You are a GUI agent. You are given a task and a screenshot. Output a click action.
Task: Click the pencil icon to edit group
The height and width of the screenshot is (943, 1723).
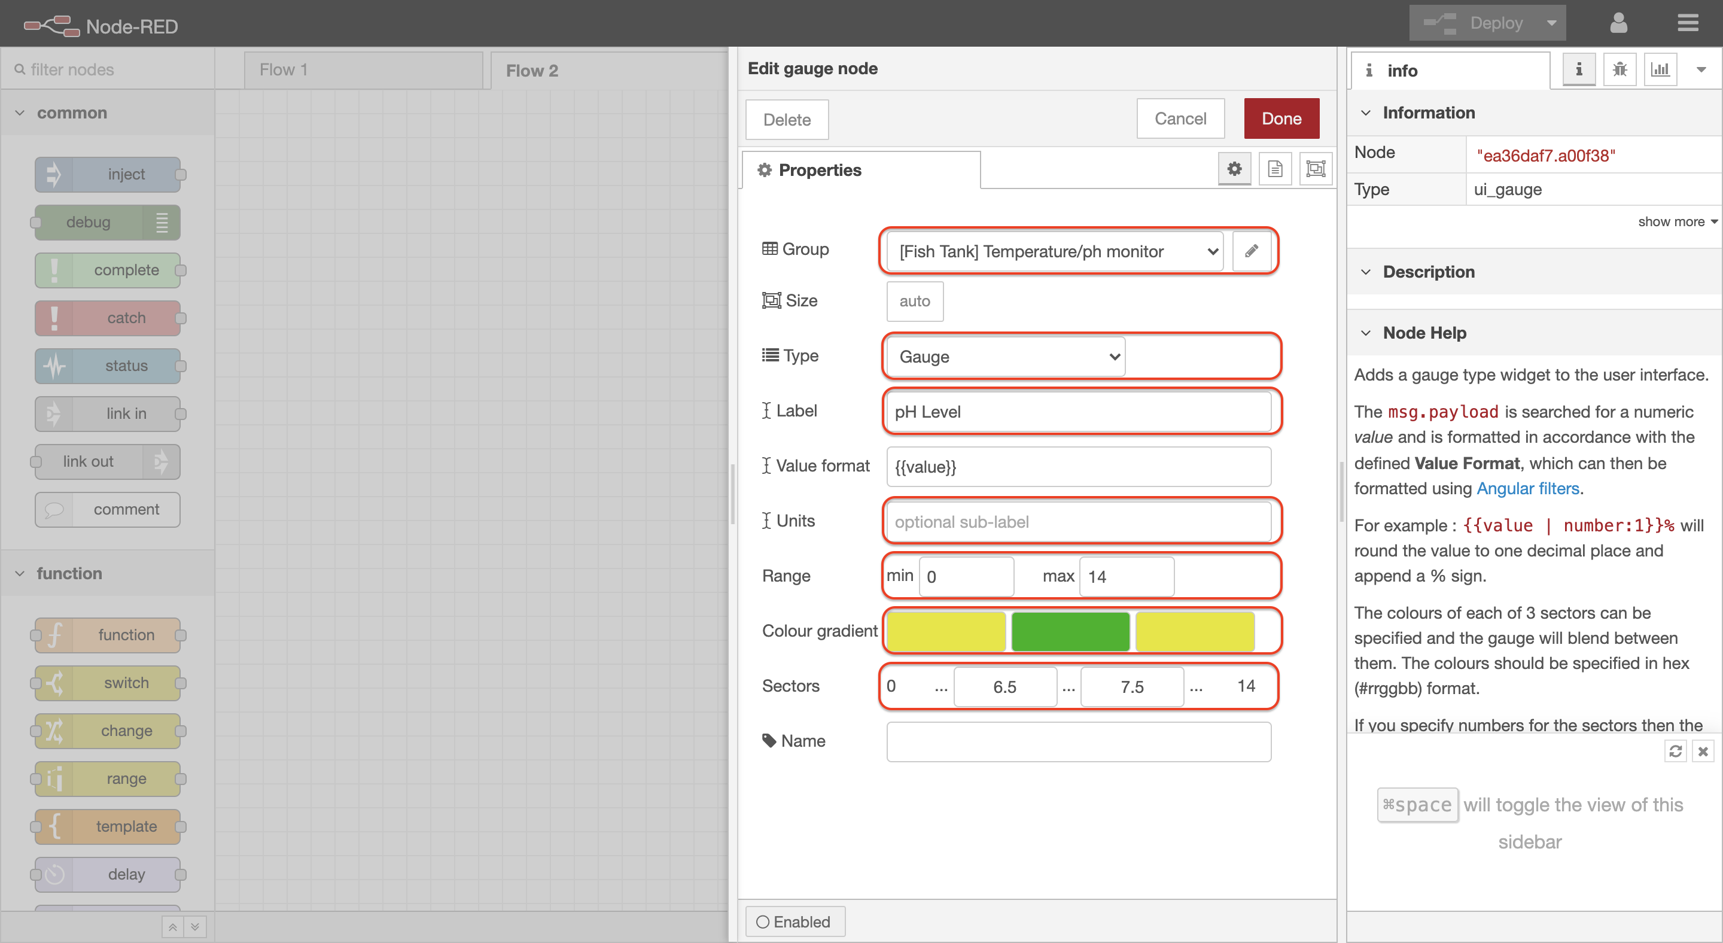pyautogui.click(x=1252, y=251)
